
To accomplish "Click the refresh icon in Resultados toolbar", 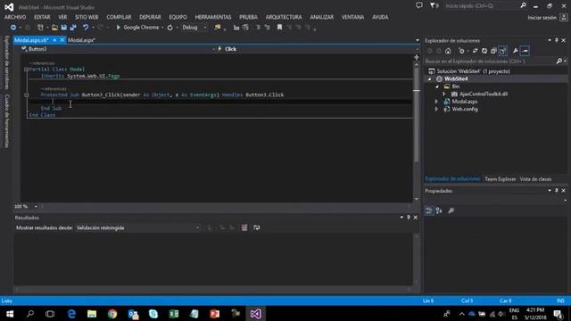I will [x=256, y=227].
